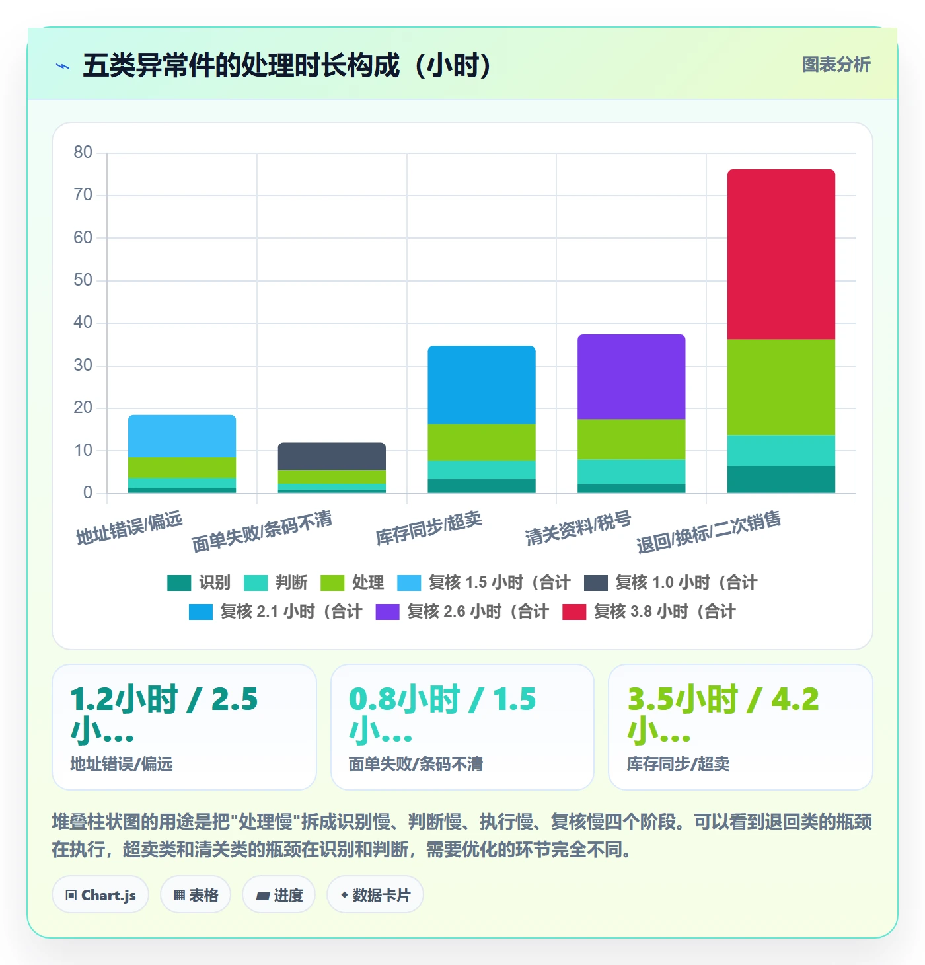This screenshot has width=925, height=965.
Task: Click the lightning bolt icon beside title
Action: (63, 66)
